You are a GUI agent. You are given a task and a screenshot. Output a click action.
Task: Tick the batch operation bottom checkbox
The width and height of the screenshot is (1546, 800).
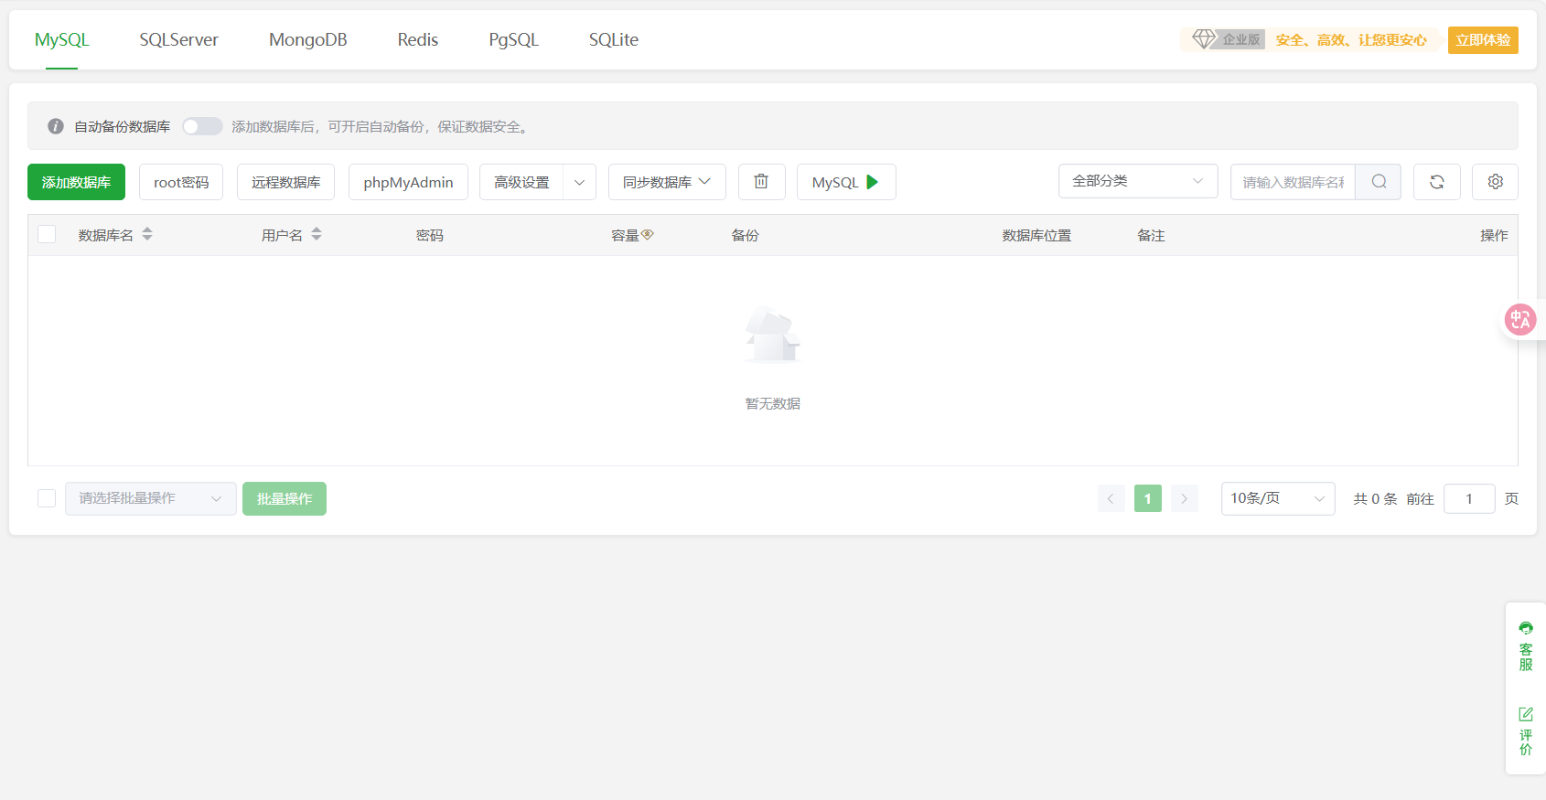coord(47,498)
